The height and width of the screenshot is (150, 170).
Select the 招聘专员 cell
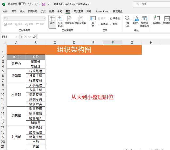tap(36, 95)
